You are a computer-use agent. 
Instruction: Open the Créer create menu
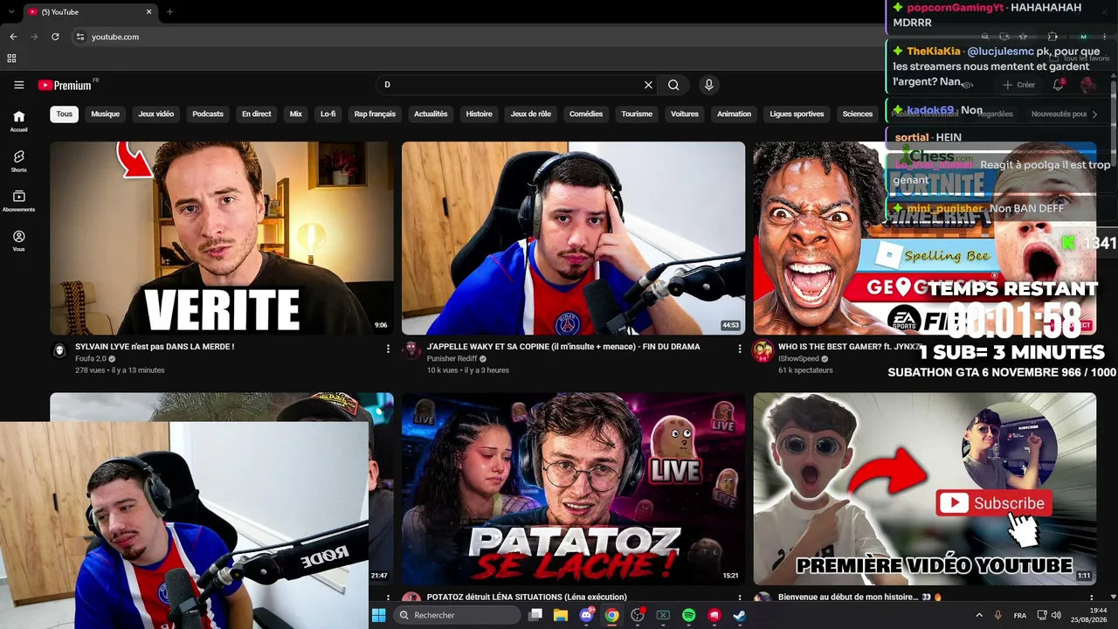[1019, 85]
